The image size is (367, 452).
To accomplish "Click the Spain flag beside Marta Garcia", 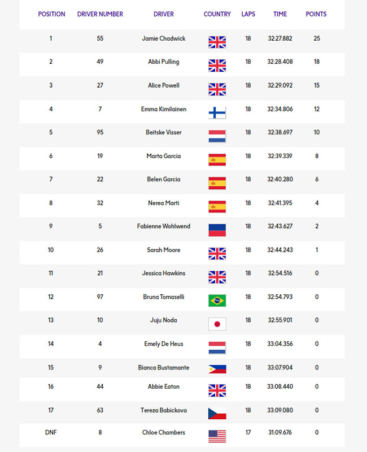I will pyautogui.click(x=217, y=160).
